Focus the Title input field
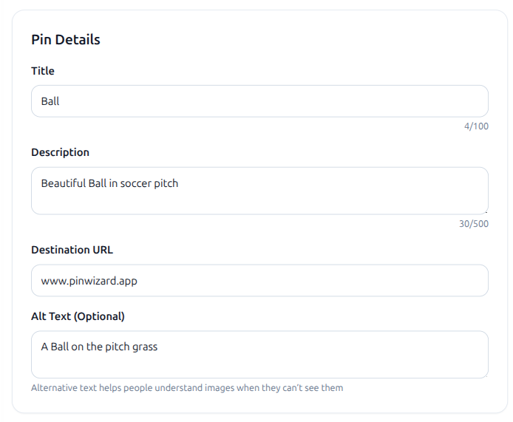This screenshot has height=422, width=513. pyautogui.click(x=259, y=101)
